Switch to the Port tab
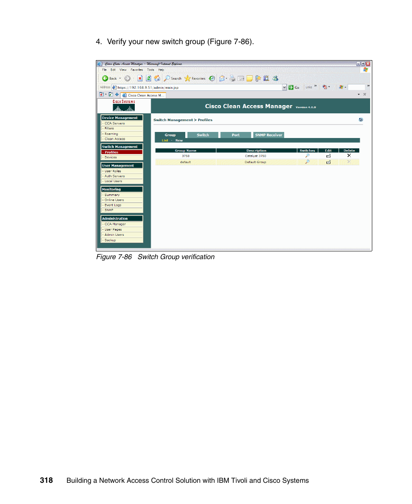 point(235,135)
